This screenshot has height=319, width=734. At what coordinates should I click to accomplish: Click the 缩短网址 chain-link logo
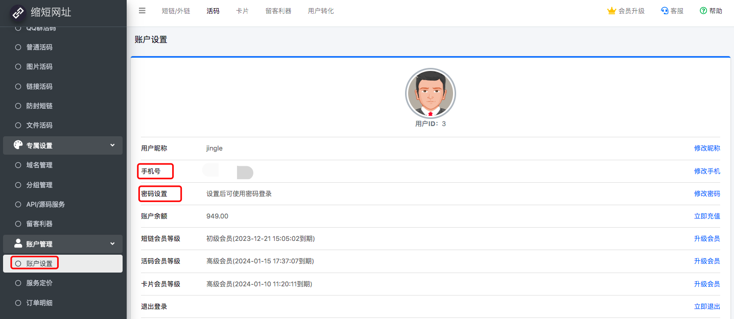(18, 13)
